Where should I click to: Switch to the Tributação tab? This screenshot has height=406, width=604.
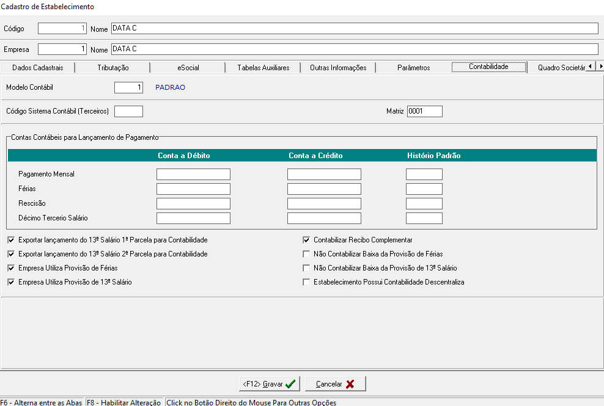pyautogui.click(x=112, y=68)
